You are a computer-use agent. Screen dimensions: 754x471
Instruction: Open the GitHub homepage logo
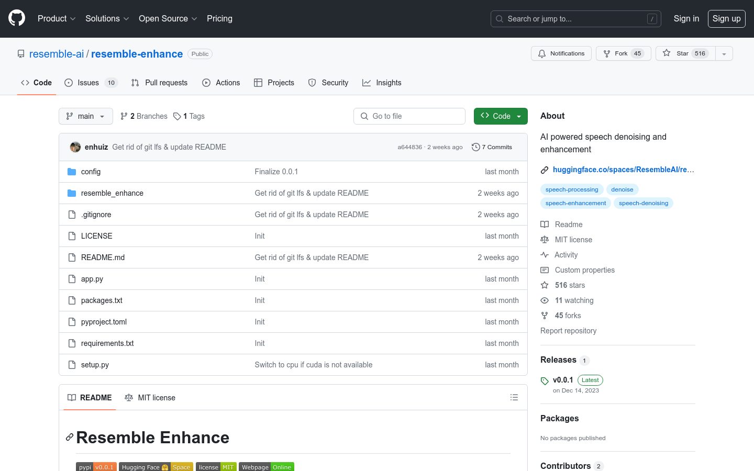pos(17,18)
